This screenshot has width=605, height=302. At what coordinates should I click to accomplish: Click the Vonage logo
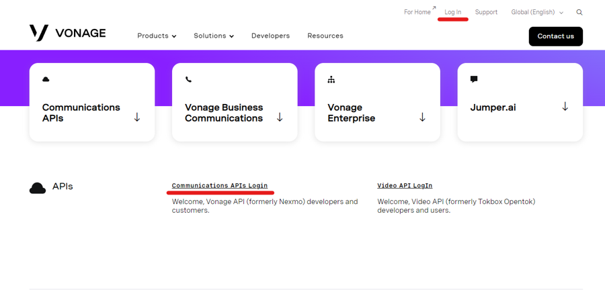pos(67,33)
